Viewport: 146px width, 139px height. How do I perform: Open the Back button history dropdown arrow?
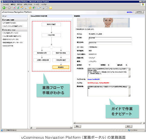[x=7, y=8]
